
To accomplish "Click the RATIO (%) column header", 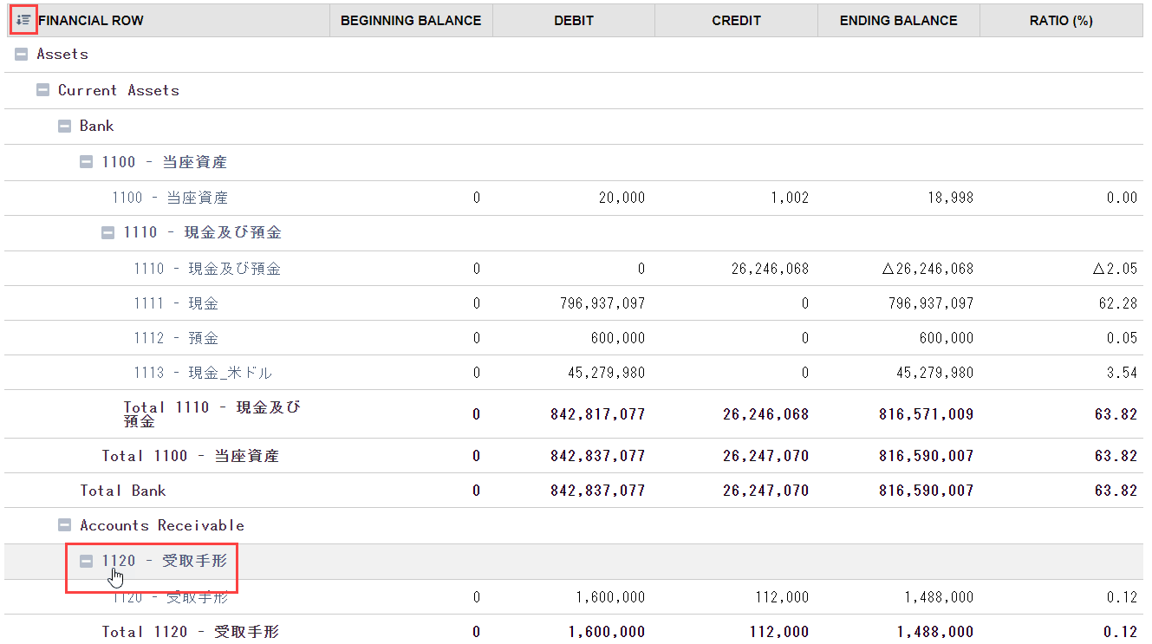I will point(1061,20).
